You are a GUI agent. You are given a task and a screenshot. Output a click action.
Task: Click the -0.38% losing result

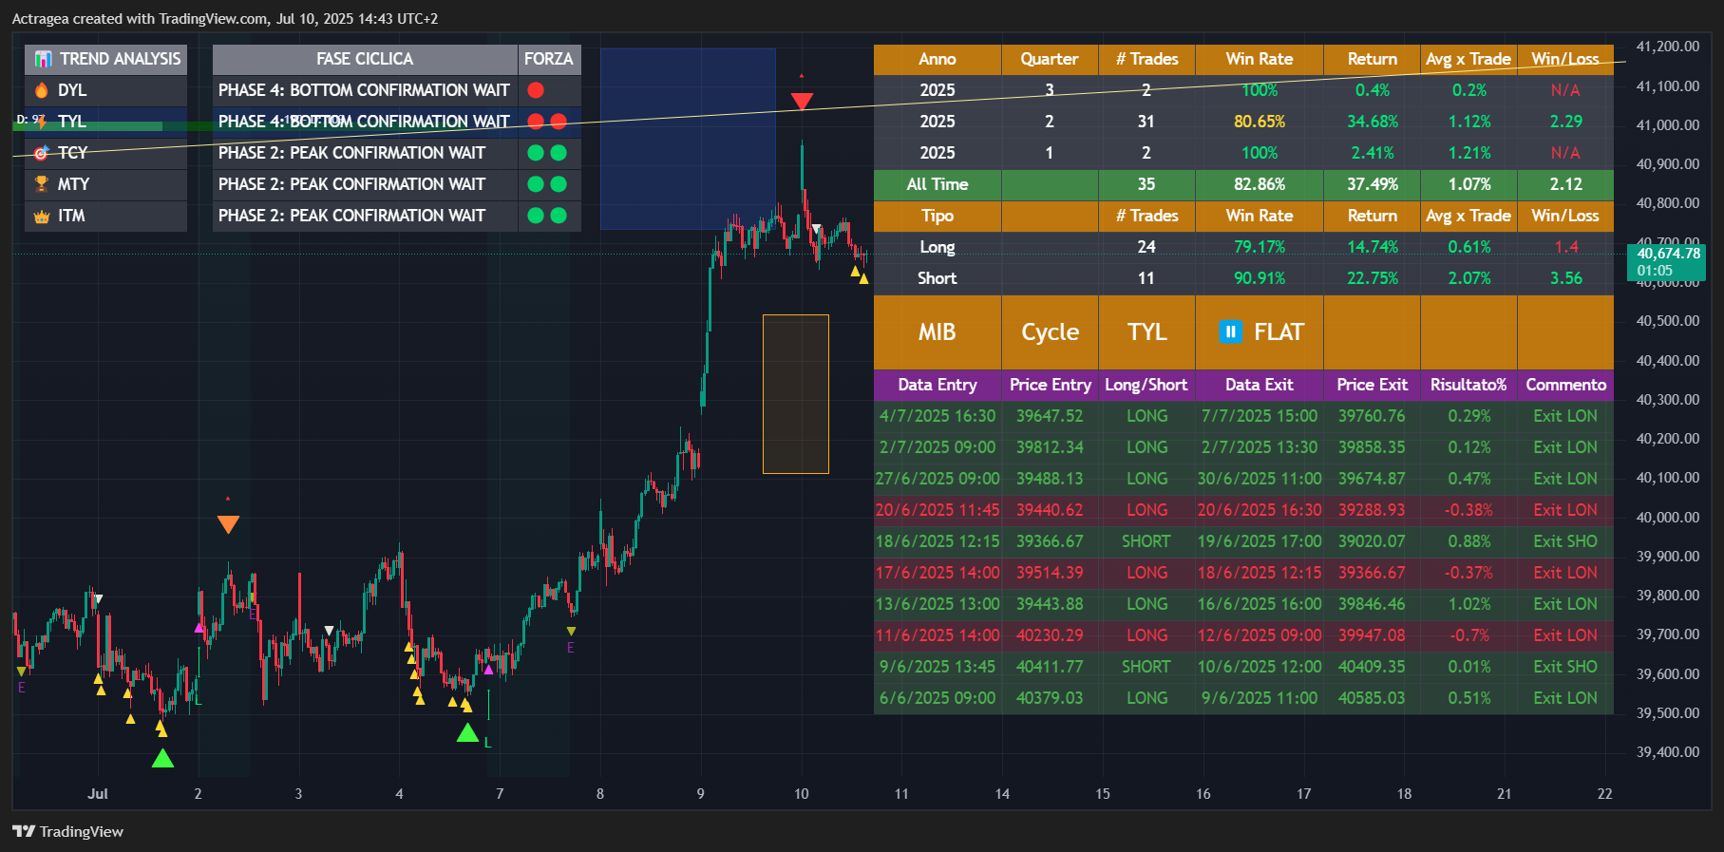1468,510
